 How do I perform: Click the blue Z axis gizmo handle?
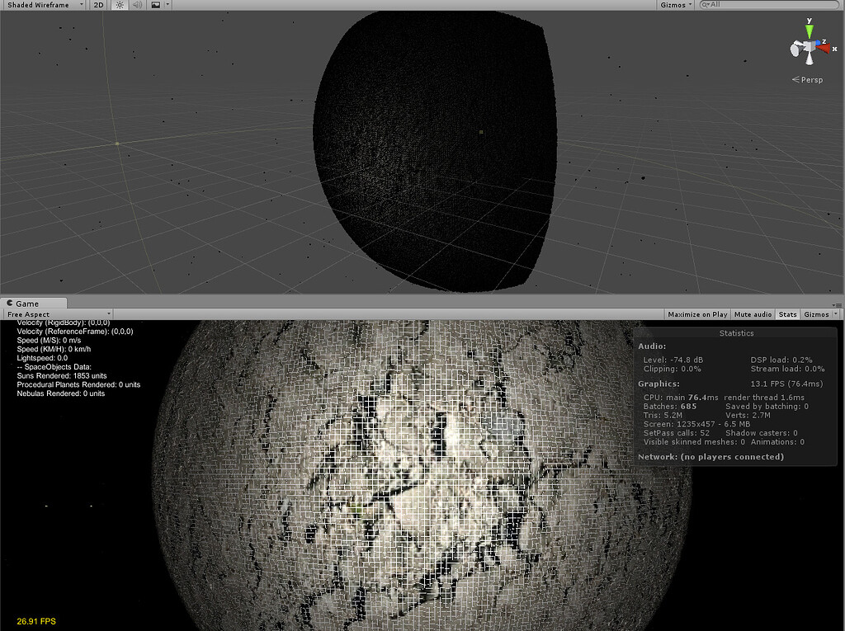coord(816,42)
